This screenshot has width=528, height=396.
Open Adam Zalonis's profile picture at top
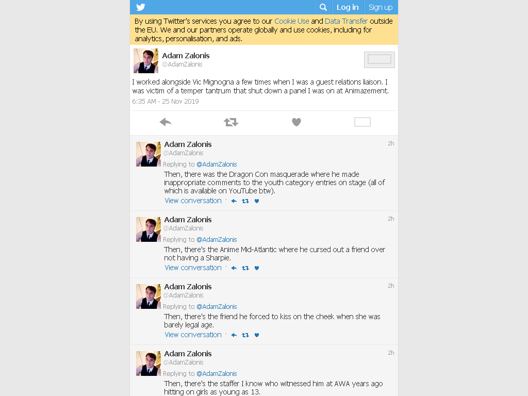pyautogui.click(x=146, y=61)
